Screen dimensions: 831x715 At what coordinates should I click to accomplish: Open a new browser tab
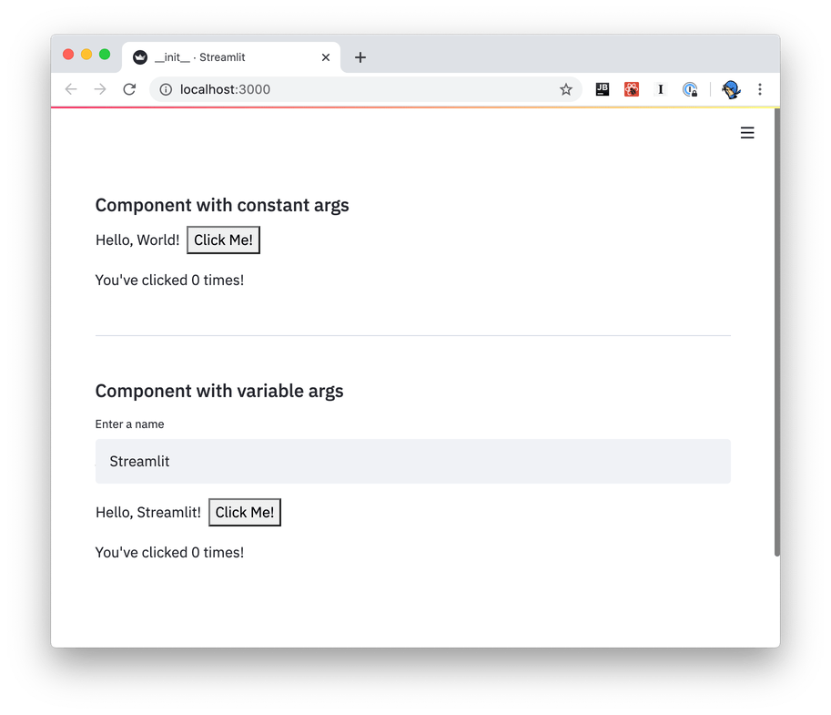pos(360,56)
